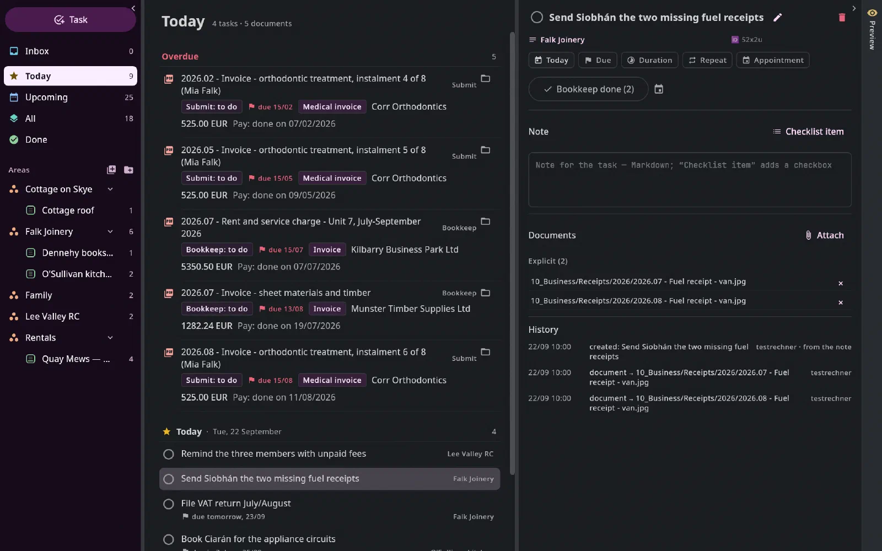
Task: Collapse the Rentals area chevron
Action: (x=110, y=338)
